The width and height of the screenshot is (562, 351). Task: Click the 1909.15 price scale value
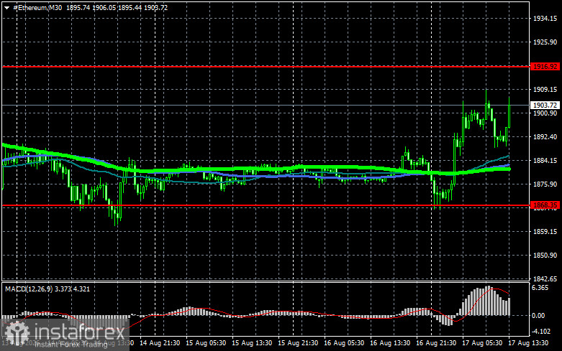click(x=545, y=89)
